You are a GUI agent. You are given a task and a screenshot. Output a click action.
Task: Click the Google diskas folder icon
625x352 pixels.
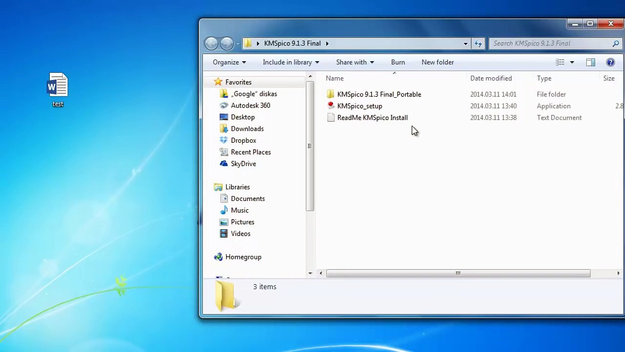click(224, 94)
